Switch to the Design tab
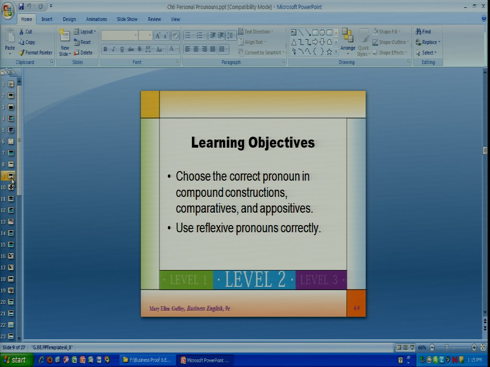The height and width of the screenshot is (367, 490). (69, 19)
